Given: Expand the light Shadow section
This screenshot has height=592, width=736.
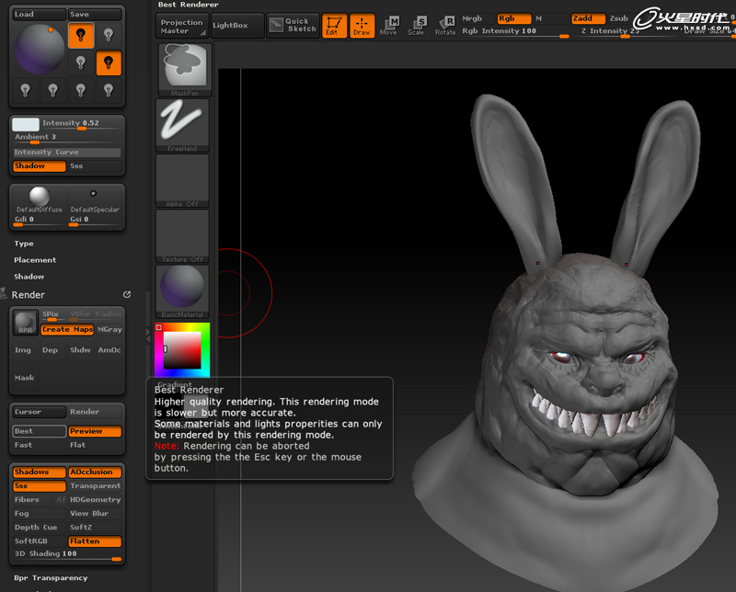Looking at the screenshot, I should [x=29, y=277].
